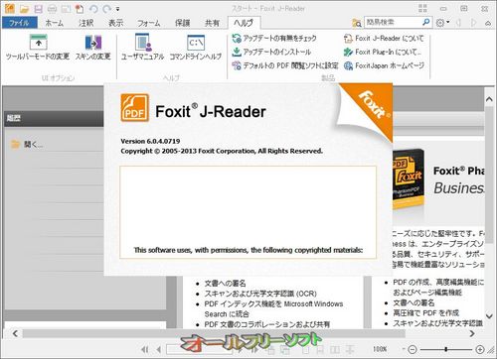Switch to the フォーム ribbon tab
This screenshot has height=359, width=497.
[149, 23]
